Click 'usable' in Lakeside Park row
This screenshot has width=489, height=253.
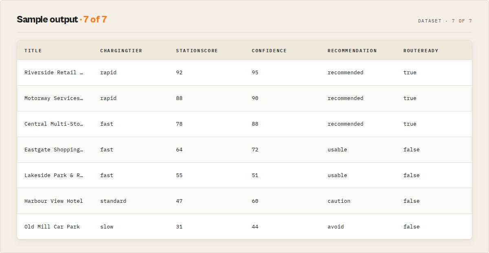click(337, 175)
